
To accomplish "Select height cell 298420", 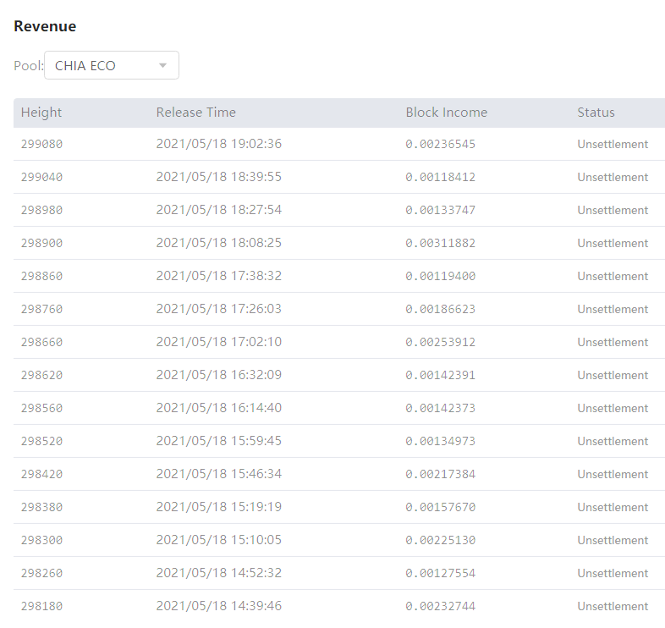I will click(42, 474).
